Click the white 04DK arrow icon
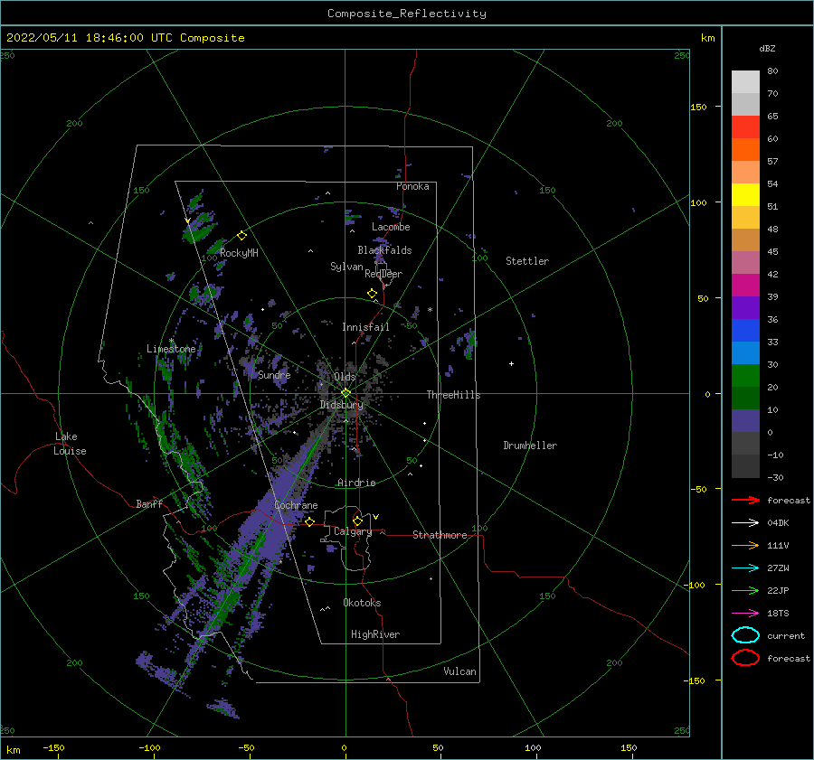Screen dimensions: 814x760 pos(745,523)
